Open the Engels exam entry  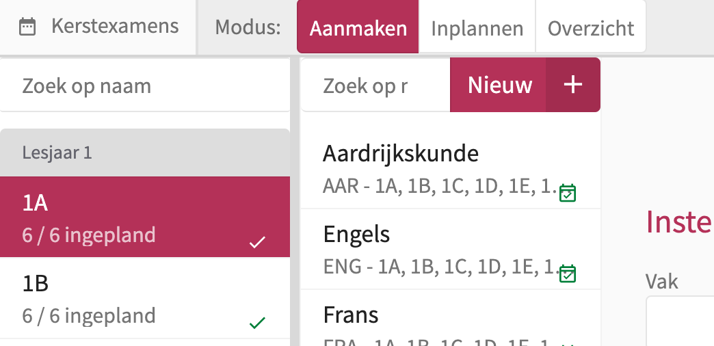pyautogui.click(x=438, y=248)
